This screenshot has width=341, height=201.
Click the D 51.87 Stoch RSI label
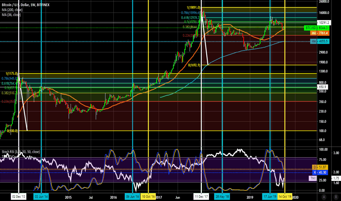click(320, 167)
